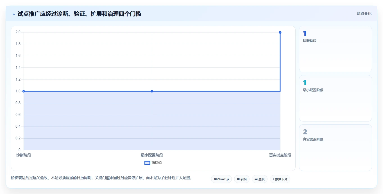Click the lightning icon beside the title
The height and width of the screenshot is (194, 383).
[x=13, y=14]
